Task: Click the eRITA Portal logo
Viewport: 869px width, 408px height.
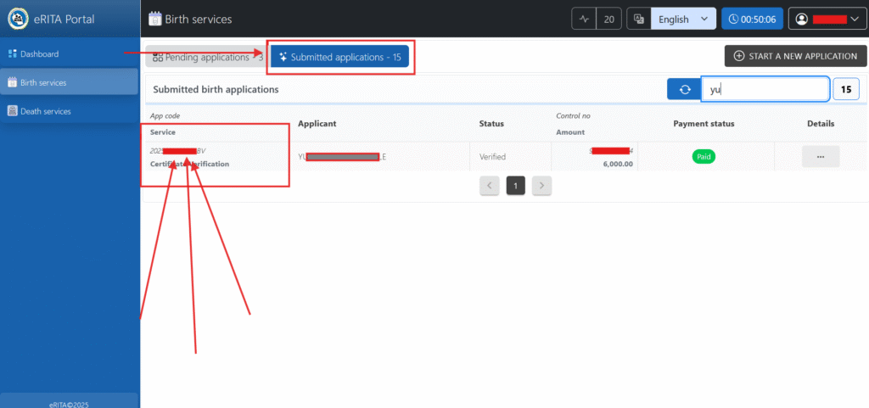Action: (x=19, y=19)
